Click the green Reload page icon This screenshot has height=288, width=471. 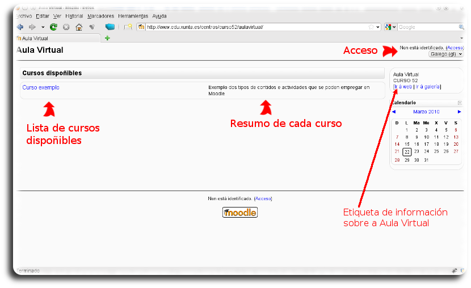pyautogui.click(x=53, y=27)
